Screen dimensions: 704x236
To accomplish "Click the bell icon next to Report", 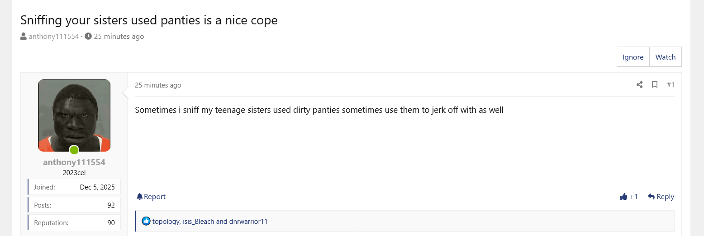I will [139, 197].
